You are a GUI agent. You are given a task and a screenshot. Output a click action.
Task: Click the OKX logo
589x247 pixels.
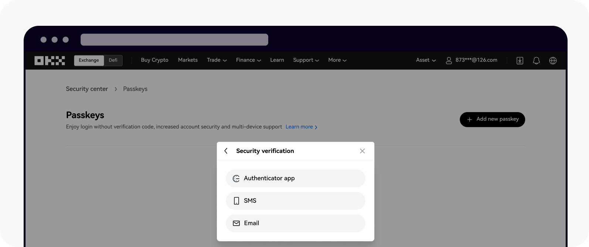(50, 60)
